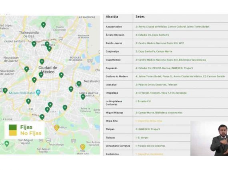Select the yellow pin near Villa Milpa Alta

point(82,147)
